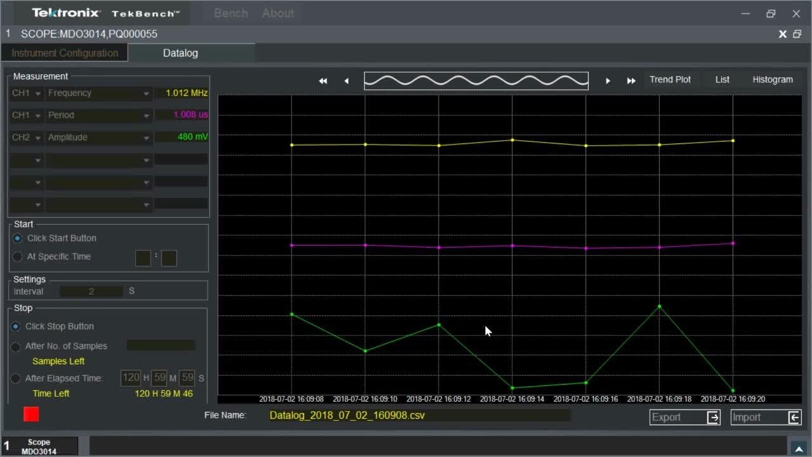
Task: Open the Bench menu
Action: (x=231, y=13)
